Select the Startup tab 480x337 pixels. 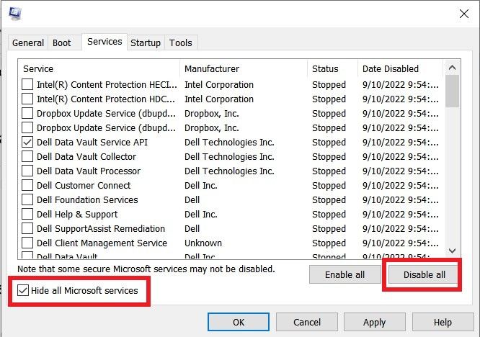145,42
